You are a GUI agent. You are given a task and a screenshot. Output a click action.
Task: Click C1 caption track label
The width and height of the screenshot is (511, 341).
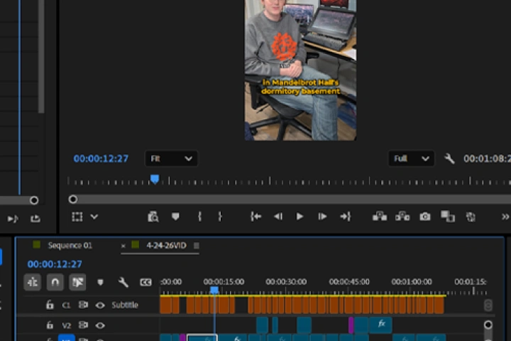(x=66, y=305)
